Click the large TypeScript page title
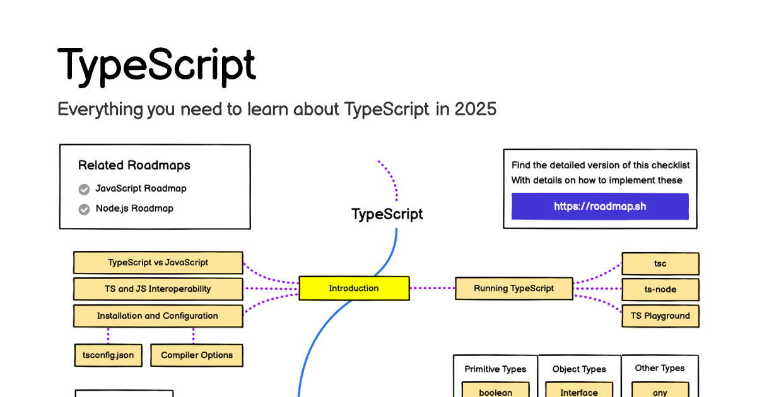 click(x=157, y=65)
